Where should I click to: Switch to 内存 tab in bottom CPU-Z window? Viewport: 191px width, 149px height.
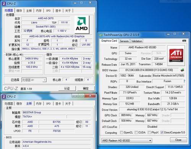[39, 104]
